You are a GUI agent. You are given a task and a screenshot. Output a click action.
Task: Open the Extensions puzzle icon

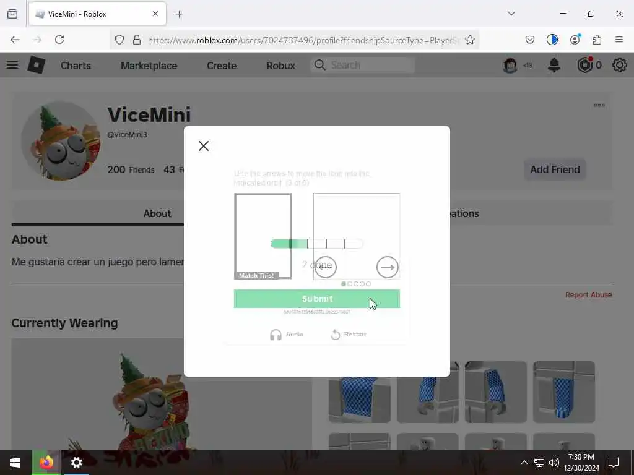597,40
